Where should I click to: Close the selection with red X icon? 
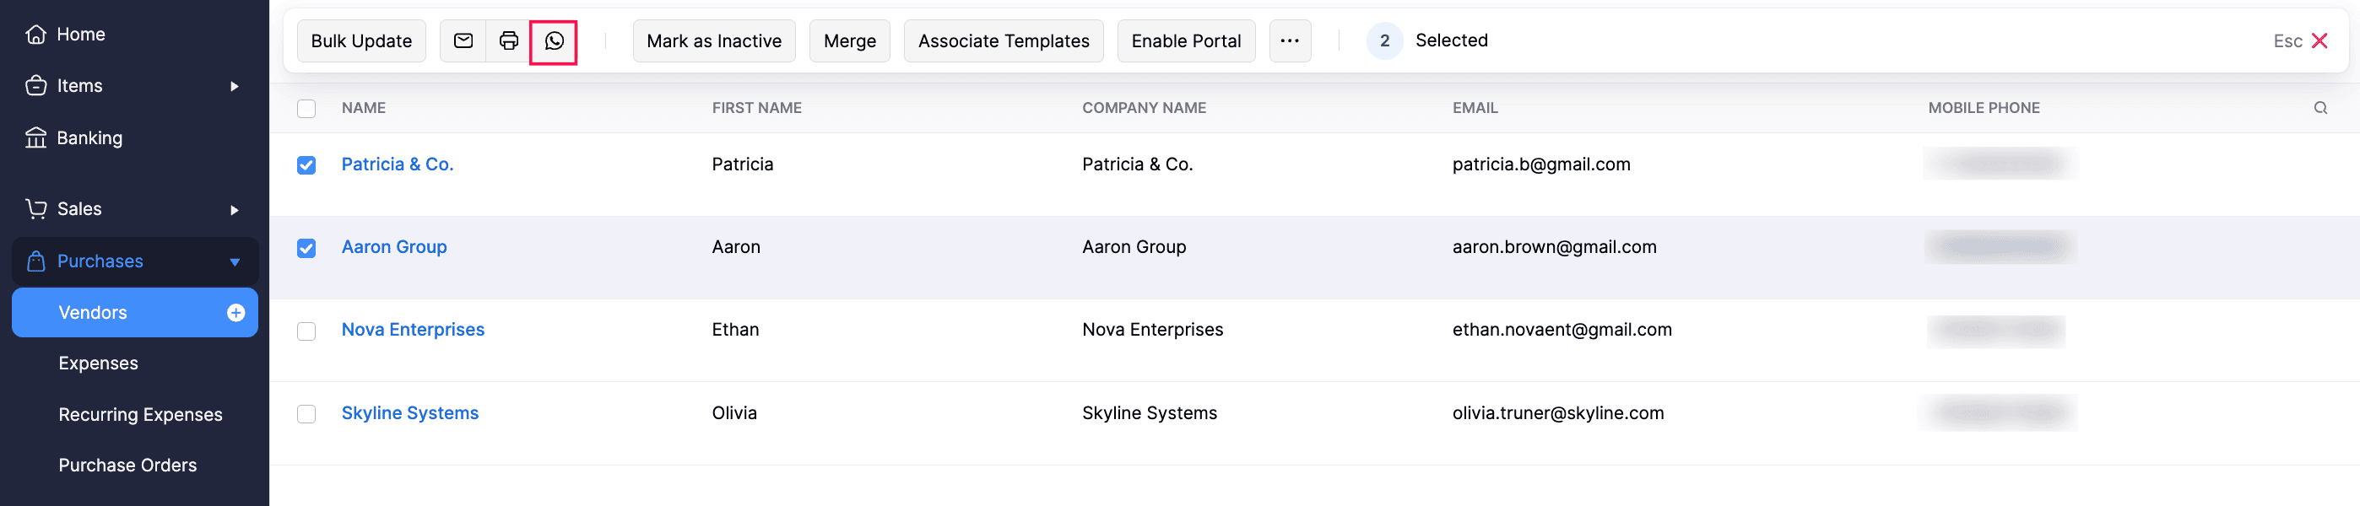point(2319,41)
